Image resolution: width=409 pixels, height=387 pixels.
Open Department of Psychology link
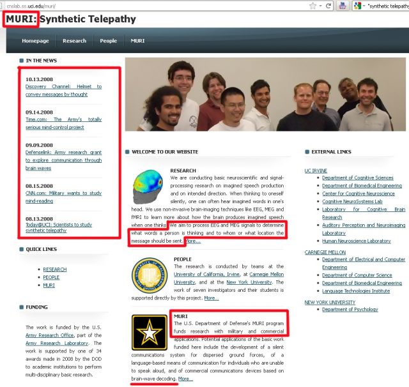pyautogui.click(x=350, y=309)
